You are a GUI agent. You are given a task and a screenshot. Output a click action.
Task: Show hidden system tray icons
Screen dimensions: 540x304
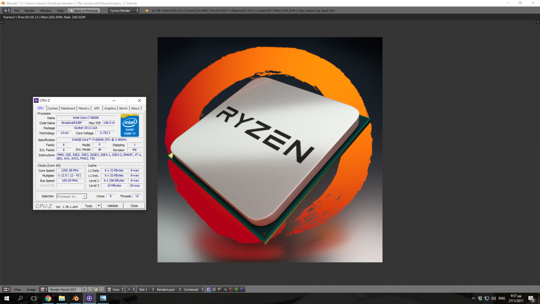pos(473,299)
